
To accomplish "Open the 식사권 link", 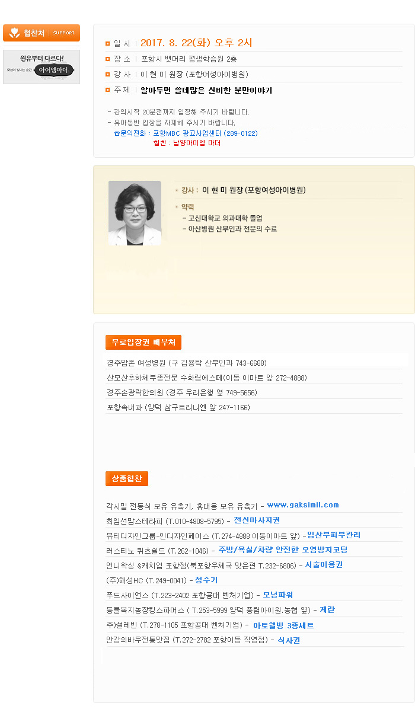I will point(289,640).
